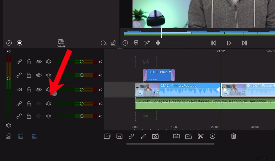This screenshot has height=161, width=275.
Task: Lock the PrimaryFootage track with the padlock
Action: pyautogui.click(x=29, y=90)
